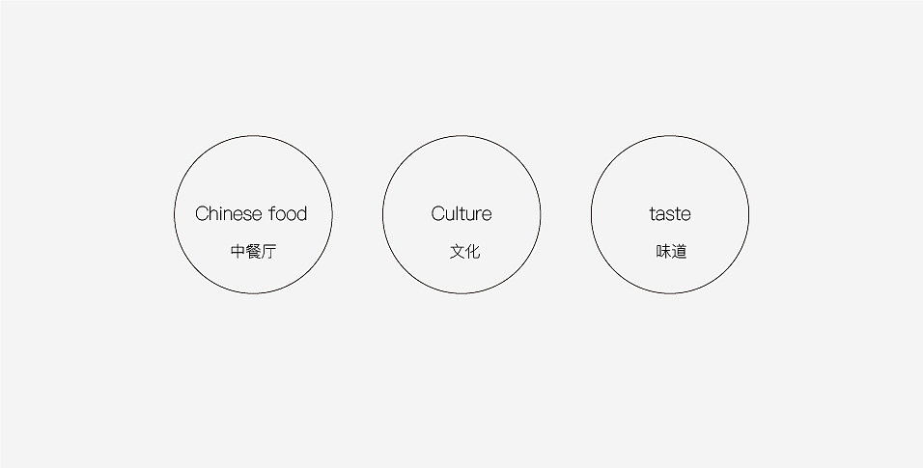Click the word "Chinese" in first circle
This screenshot has width=923, height=468.
coord(228,213)
